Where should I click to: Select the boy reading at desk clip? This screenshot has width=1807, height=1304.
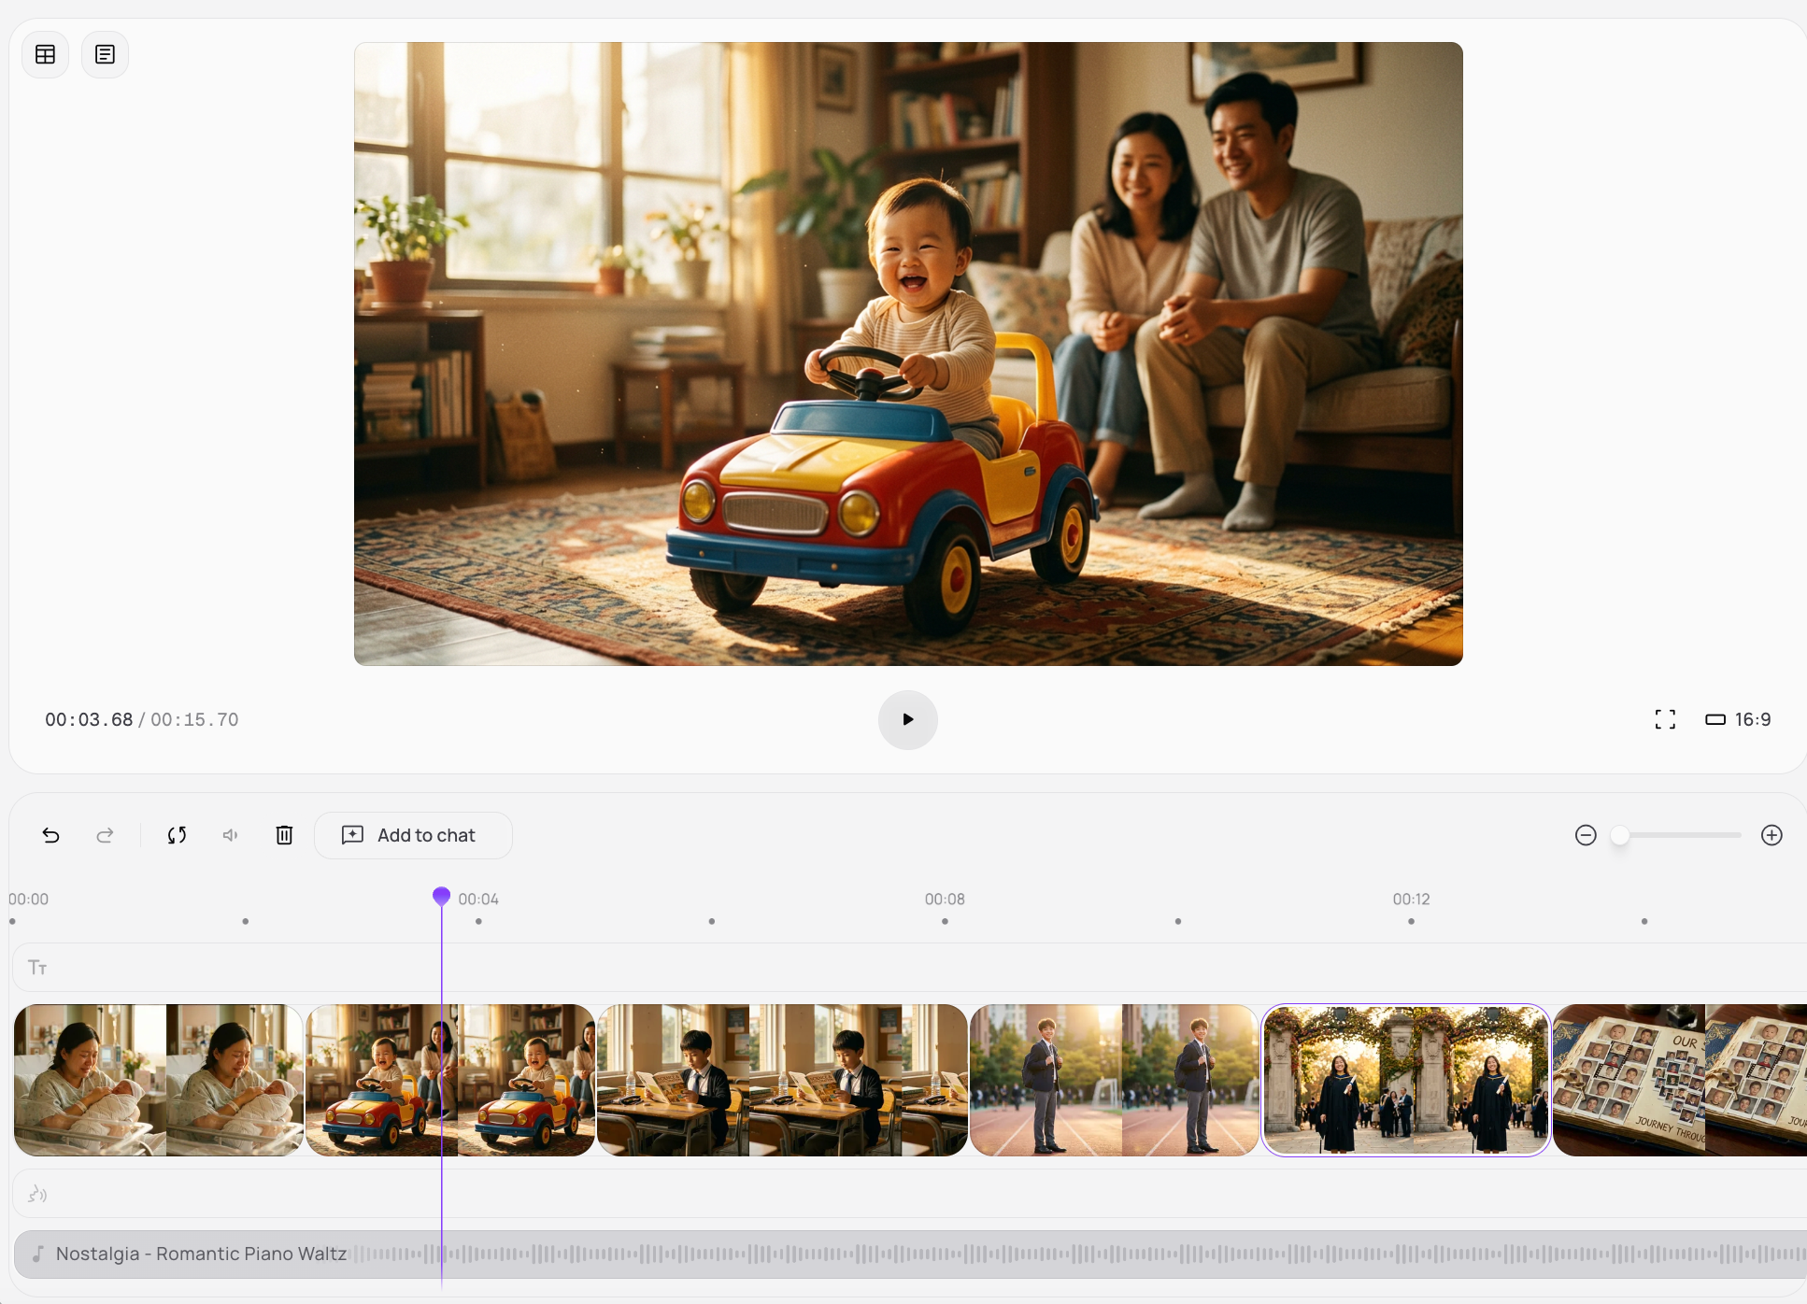click(x=781, y=1080)
